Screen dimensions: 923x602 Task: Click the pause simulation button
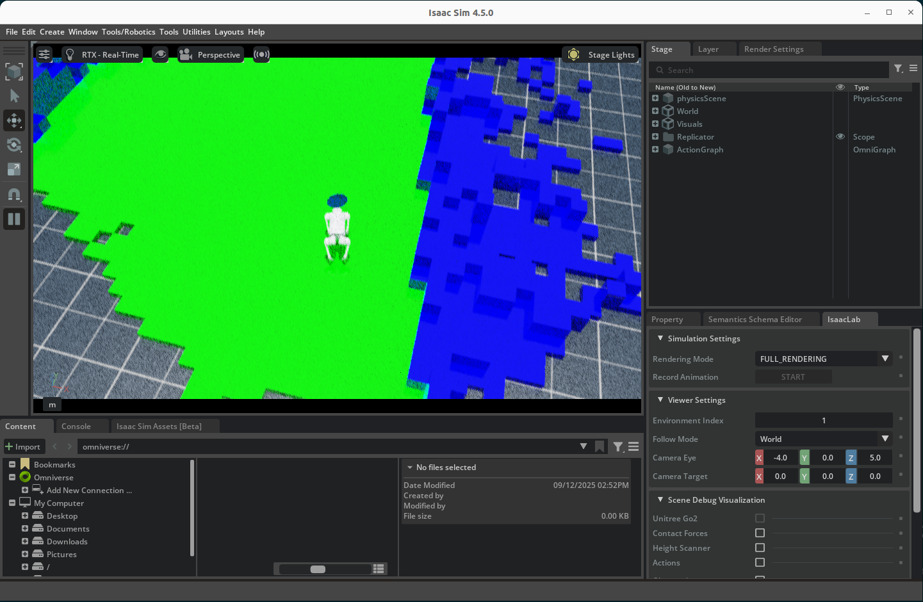pyautogui.click(x=14, y=219)
